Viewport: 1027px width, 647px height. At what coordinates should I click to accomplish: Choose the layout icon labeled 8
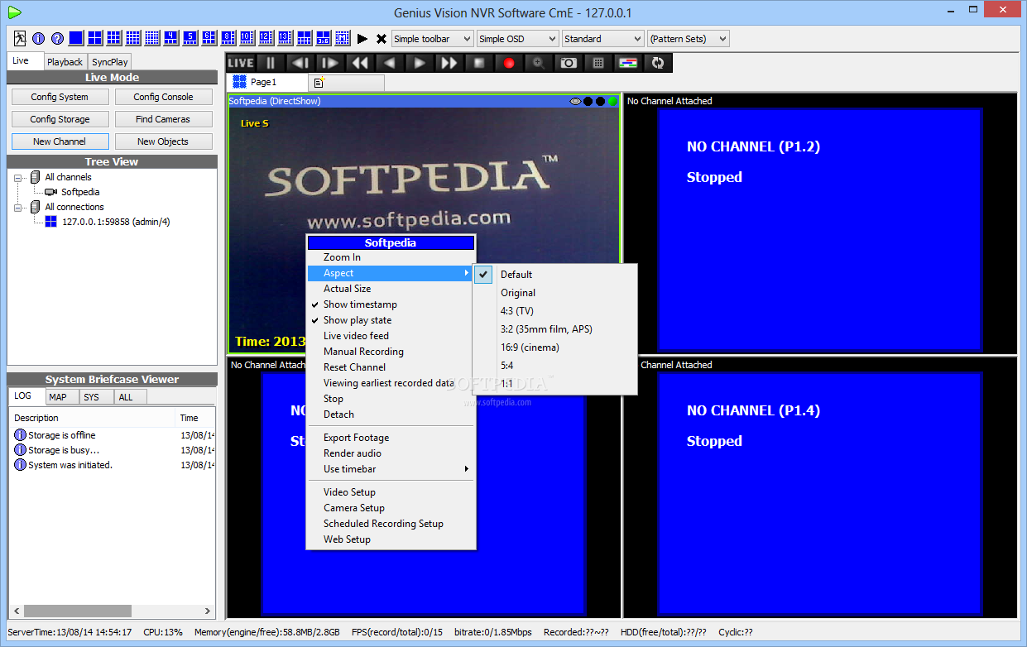point(228,38)
